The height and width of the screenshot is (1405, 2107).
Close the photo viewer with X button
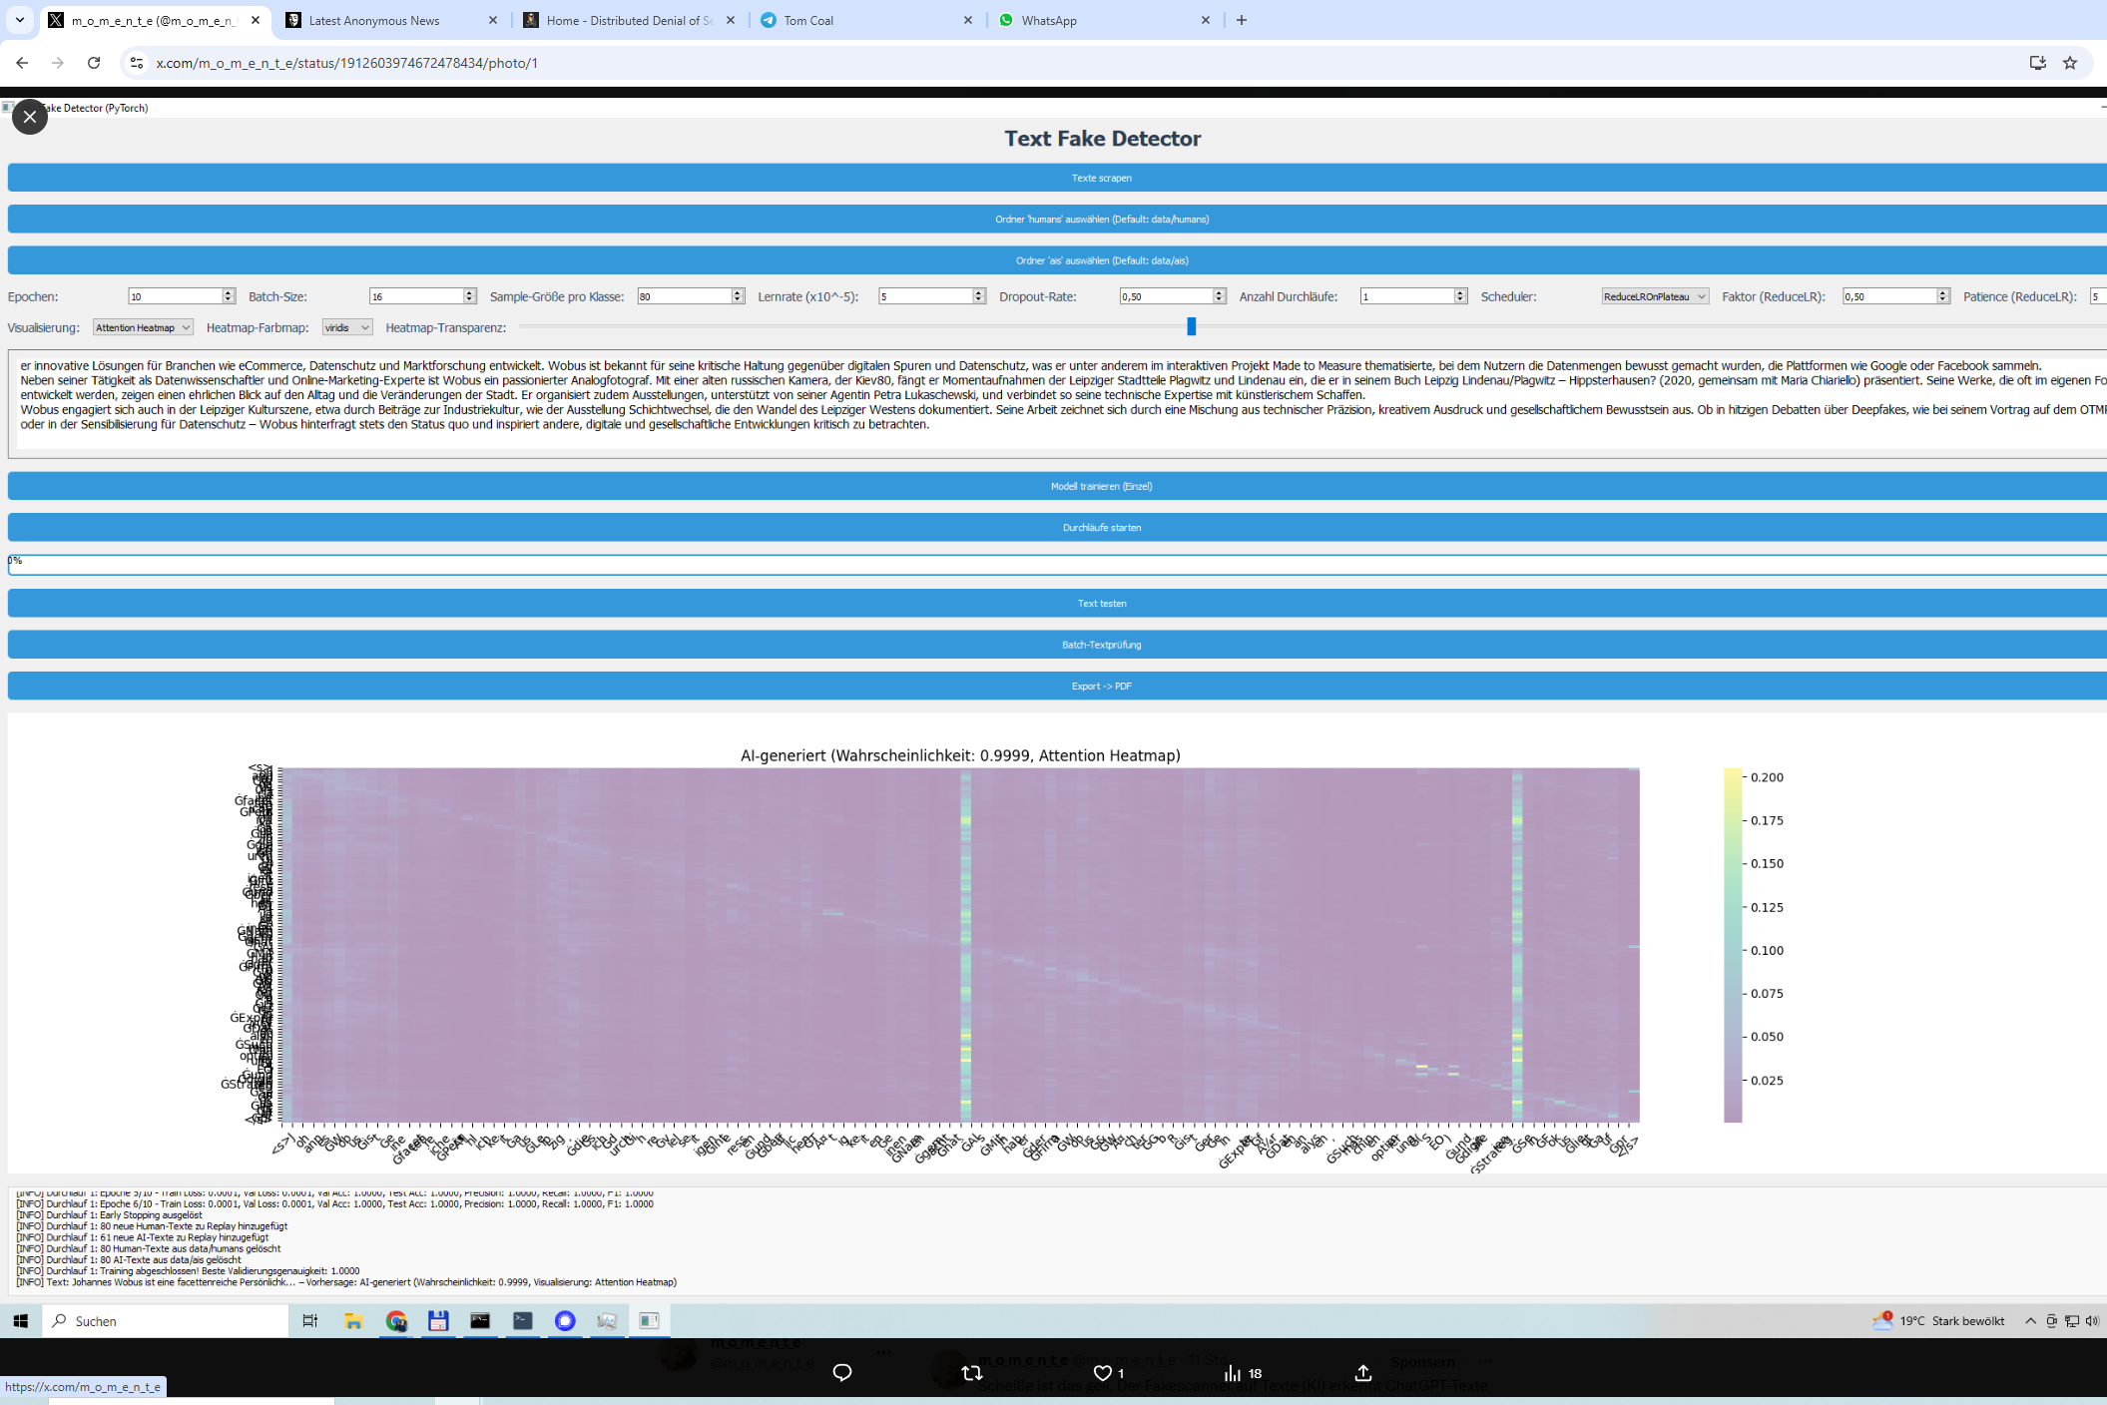pos(30,117)
